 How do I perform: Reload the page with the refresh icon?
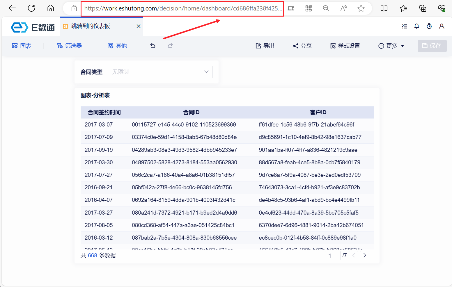[x=31, y=8]
